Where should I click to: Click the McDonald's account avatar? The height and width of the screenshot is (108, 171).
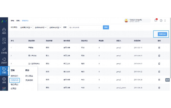(x=126, y=21)
